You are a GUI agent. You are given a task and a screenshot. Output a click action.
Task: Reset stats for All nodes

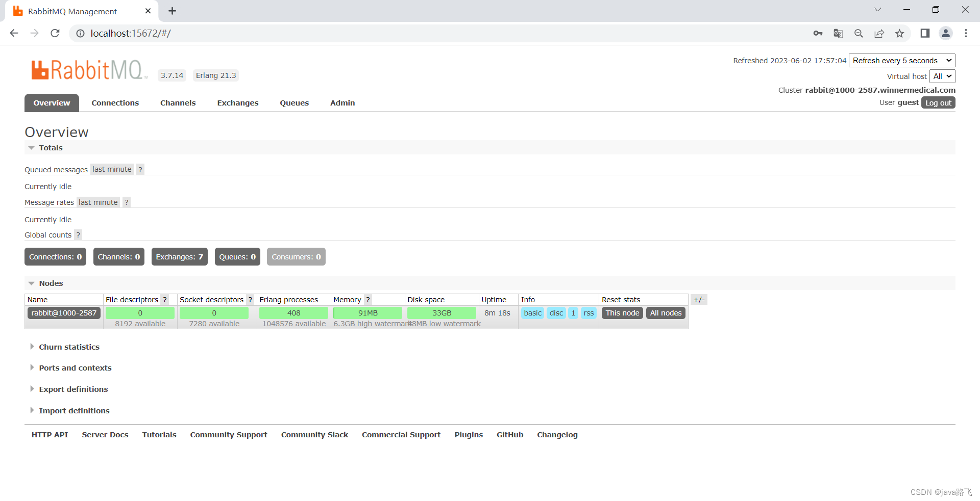(666, 313)
